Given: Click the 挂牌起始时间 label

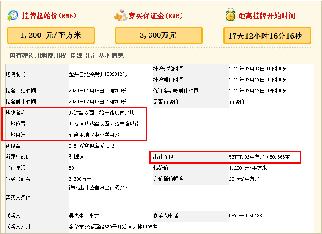Looking at the screenshot, I should pos(168,69).
